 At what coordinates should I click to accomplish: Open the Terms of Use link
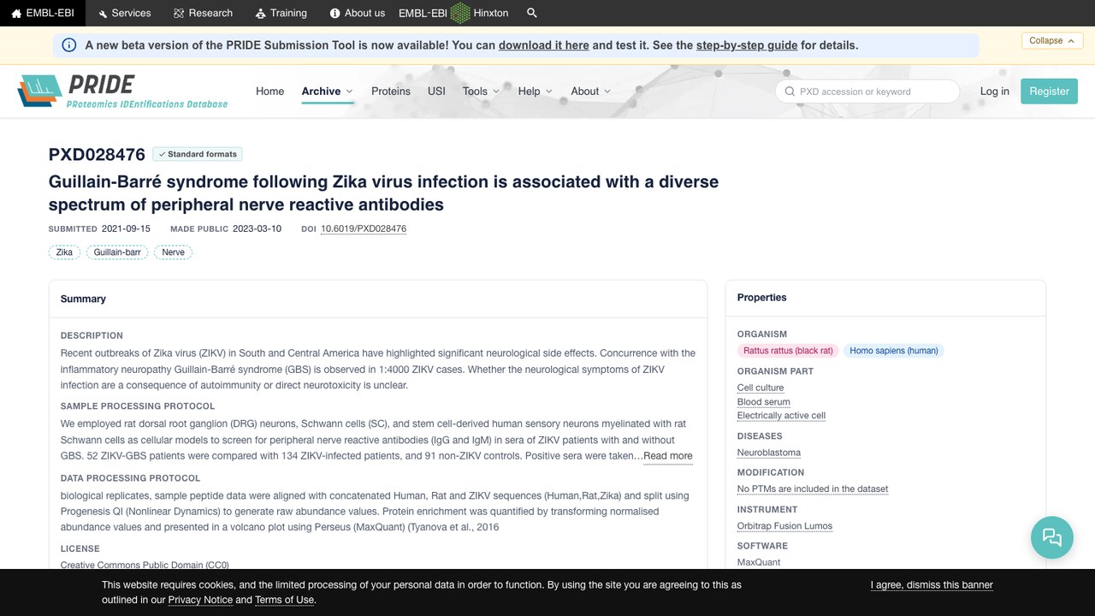click(285, 600)
